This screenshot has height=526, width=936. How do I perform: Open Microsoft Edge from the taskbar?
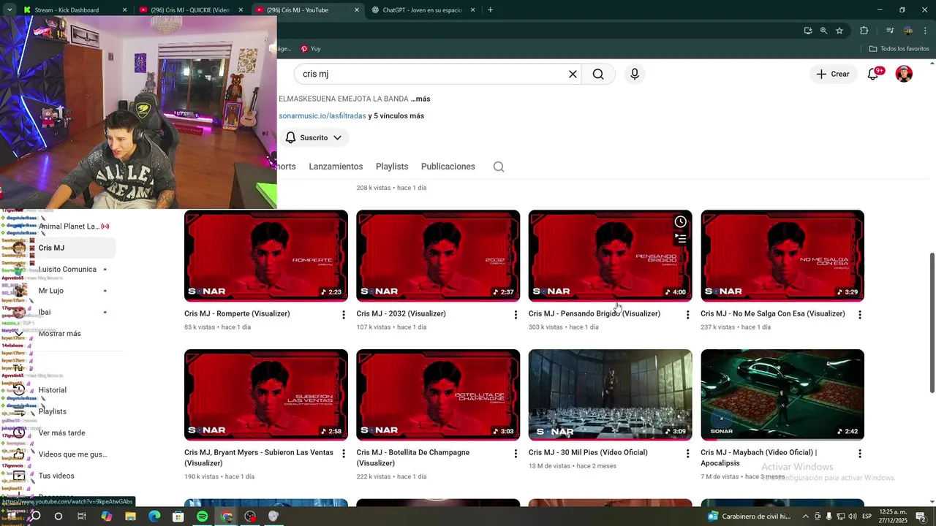point(154,517)
